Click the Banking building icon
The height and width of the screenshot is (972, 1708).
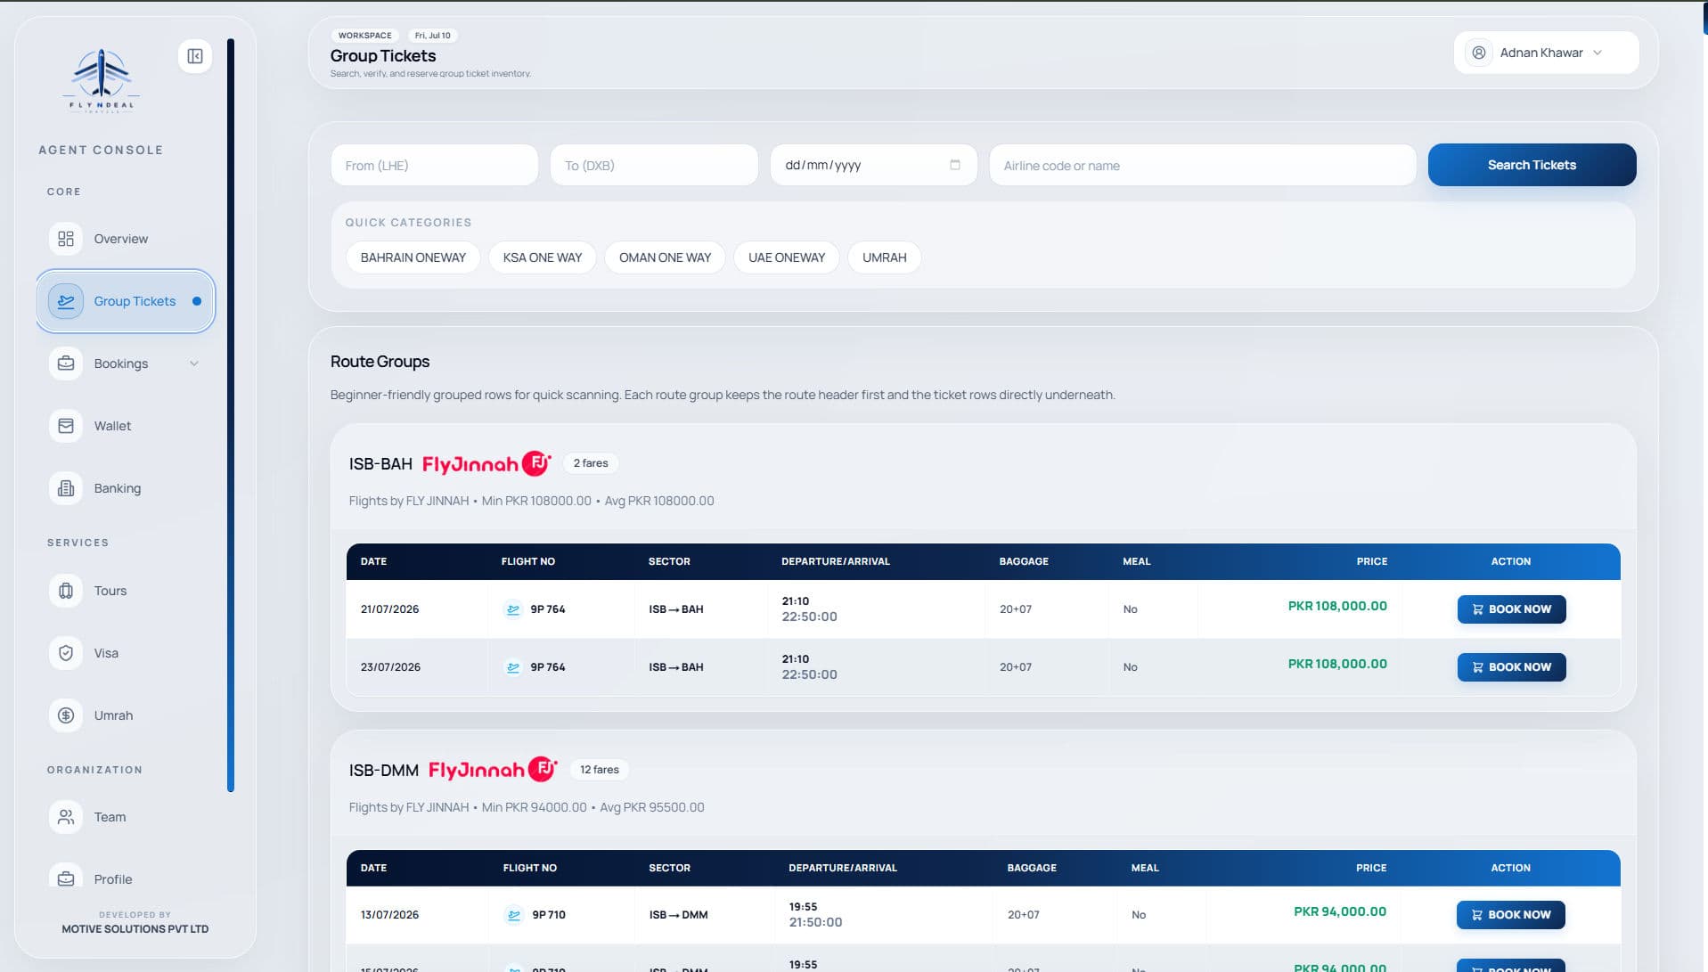[x=66, y=488]
